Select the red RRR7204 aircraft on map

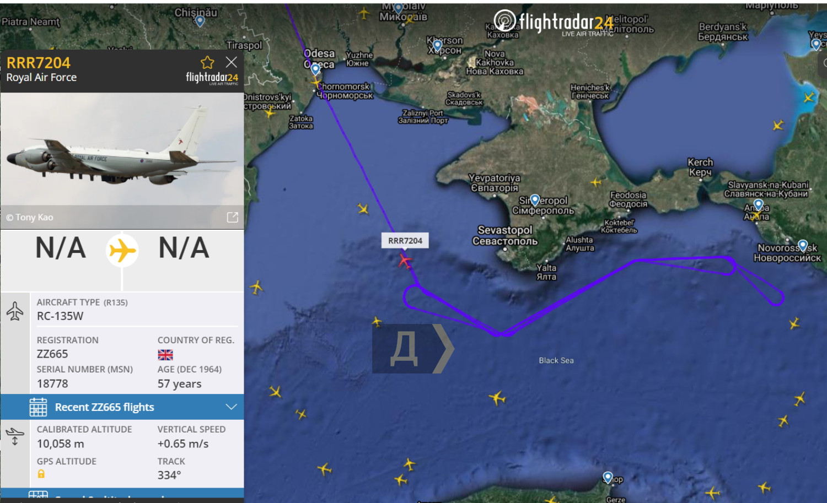click(x=405, y=261)
